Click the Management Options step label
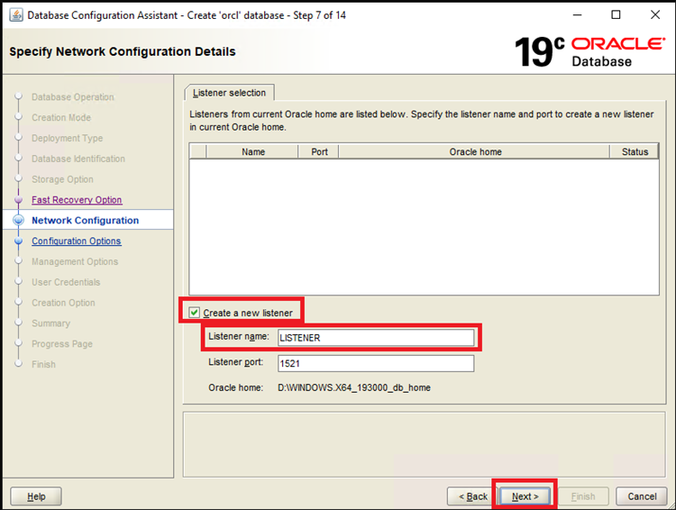This screenshot has width=676, height=510. click(x=75, y=261)
